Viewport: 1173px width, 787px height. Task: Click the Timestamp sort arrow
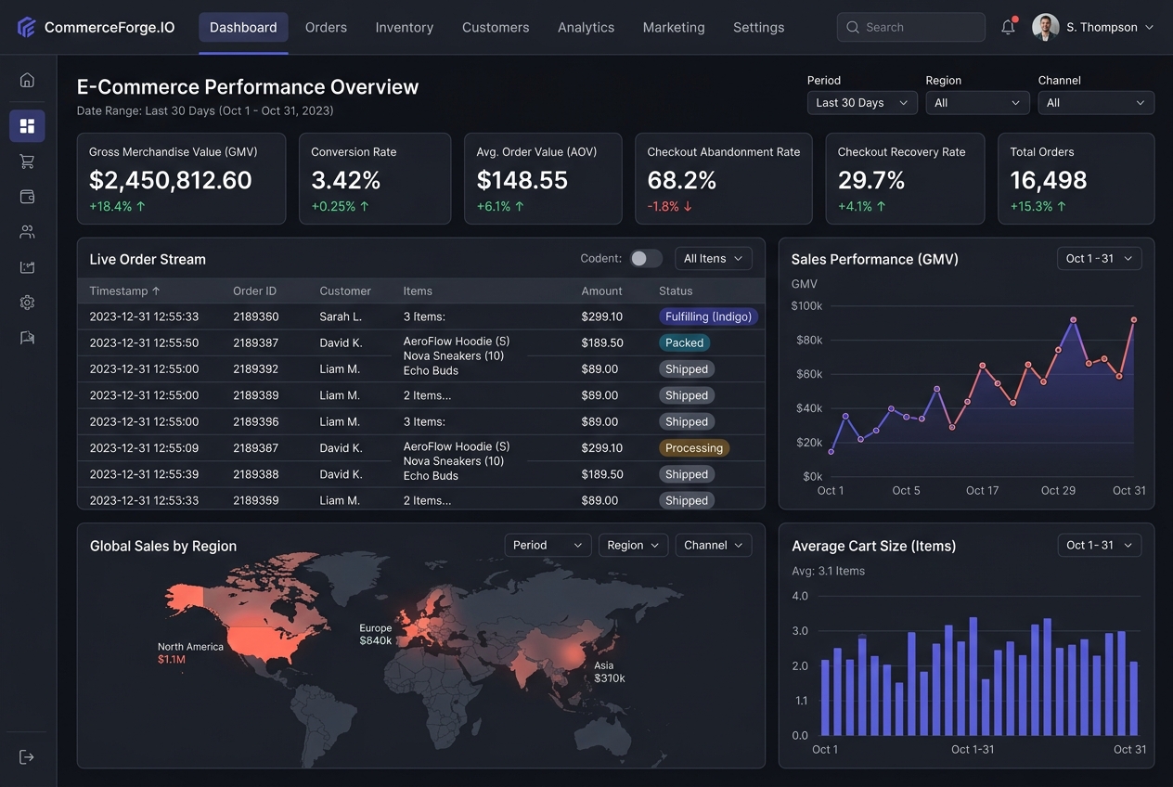pyautogui.click(x=156, y=290)
